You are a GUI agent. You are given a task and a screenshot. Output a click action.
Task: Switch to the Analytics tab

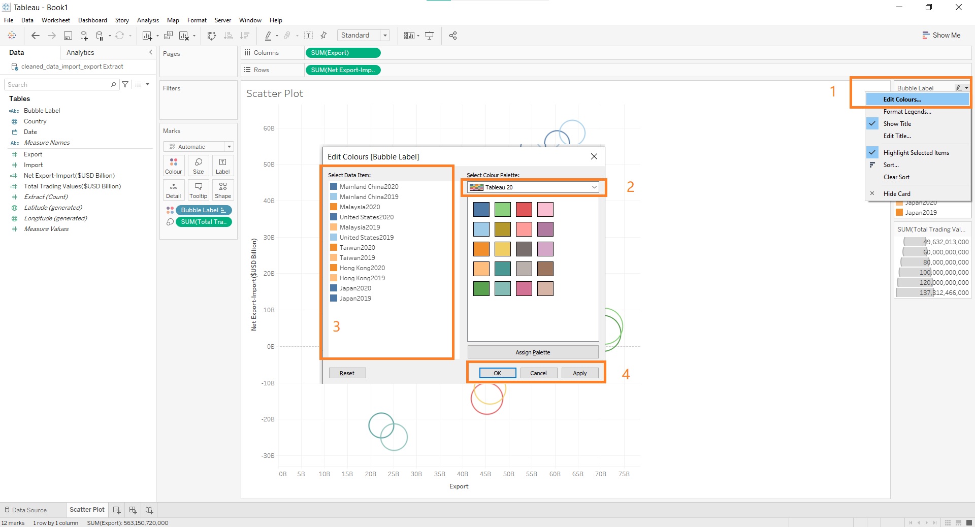pyautogui.click(x=80, y=52)
